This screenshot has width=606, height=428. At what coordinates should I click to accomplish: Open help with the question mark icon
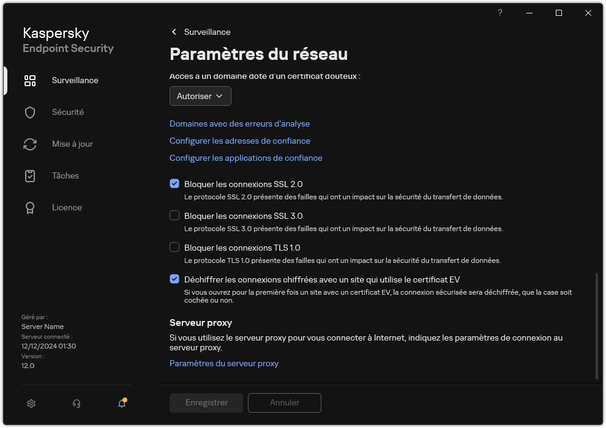coord(499,13)
